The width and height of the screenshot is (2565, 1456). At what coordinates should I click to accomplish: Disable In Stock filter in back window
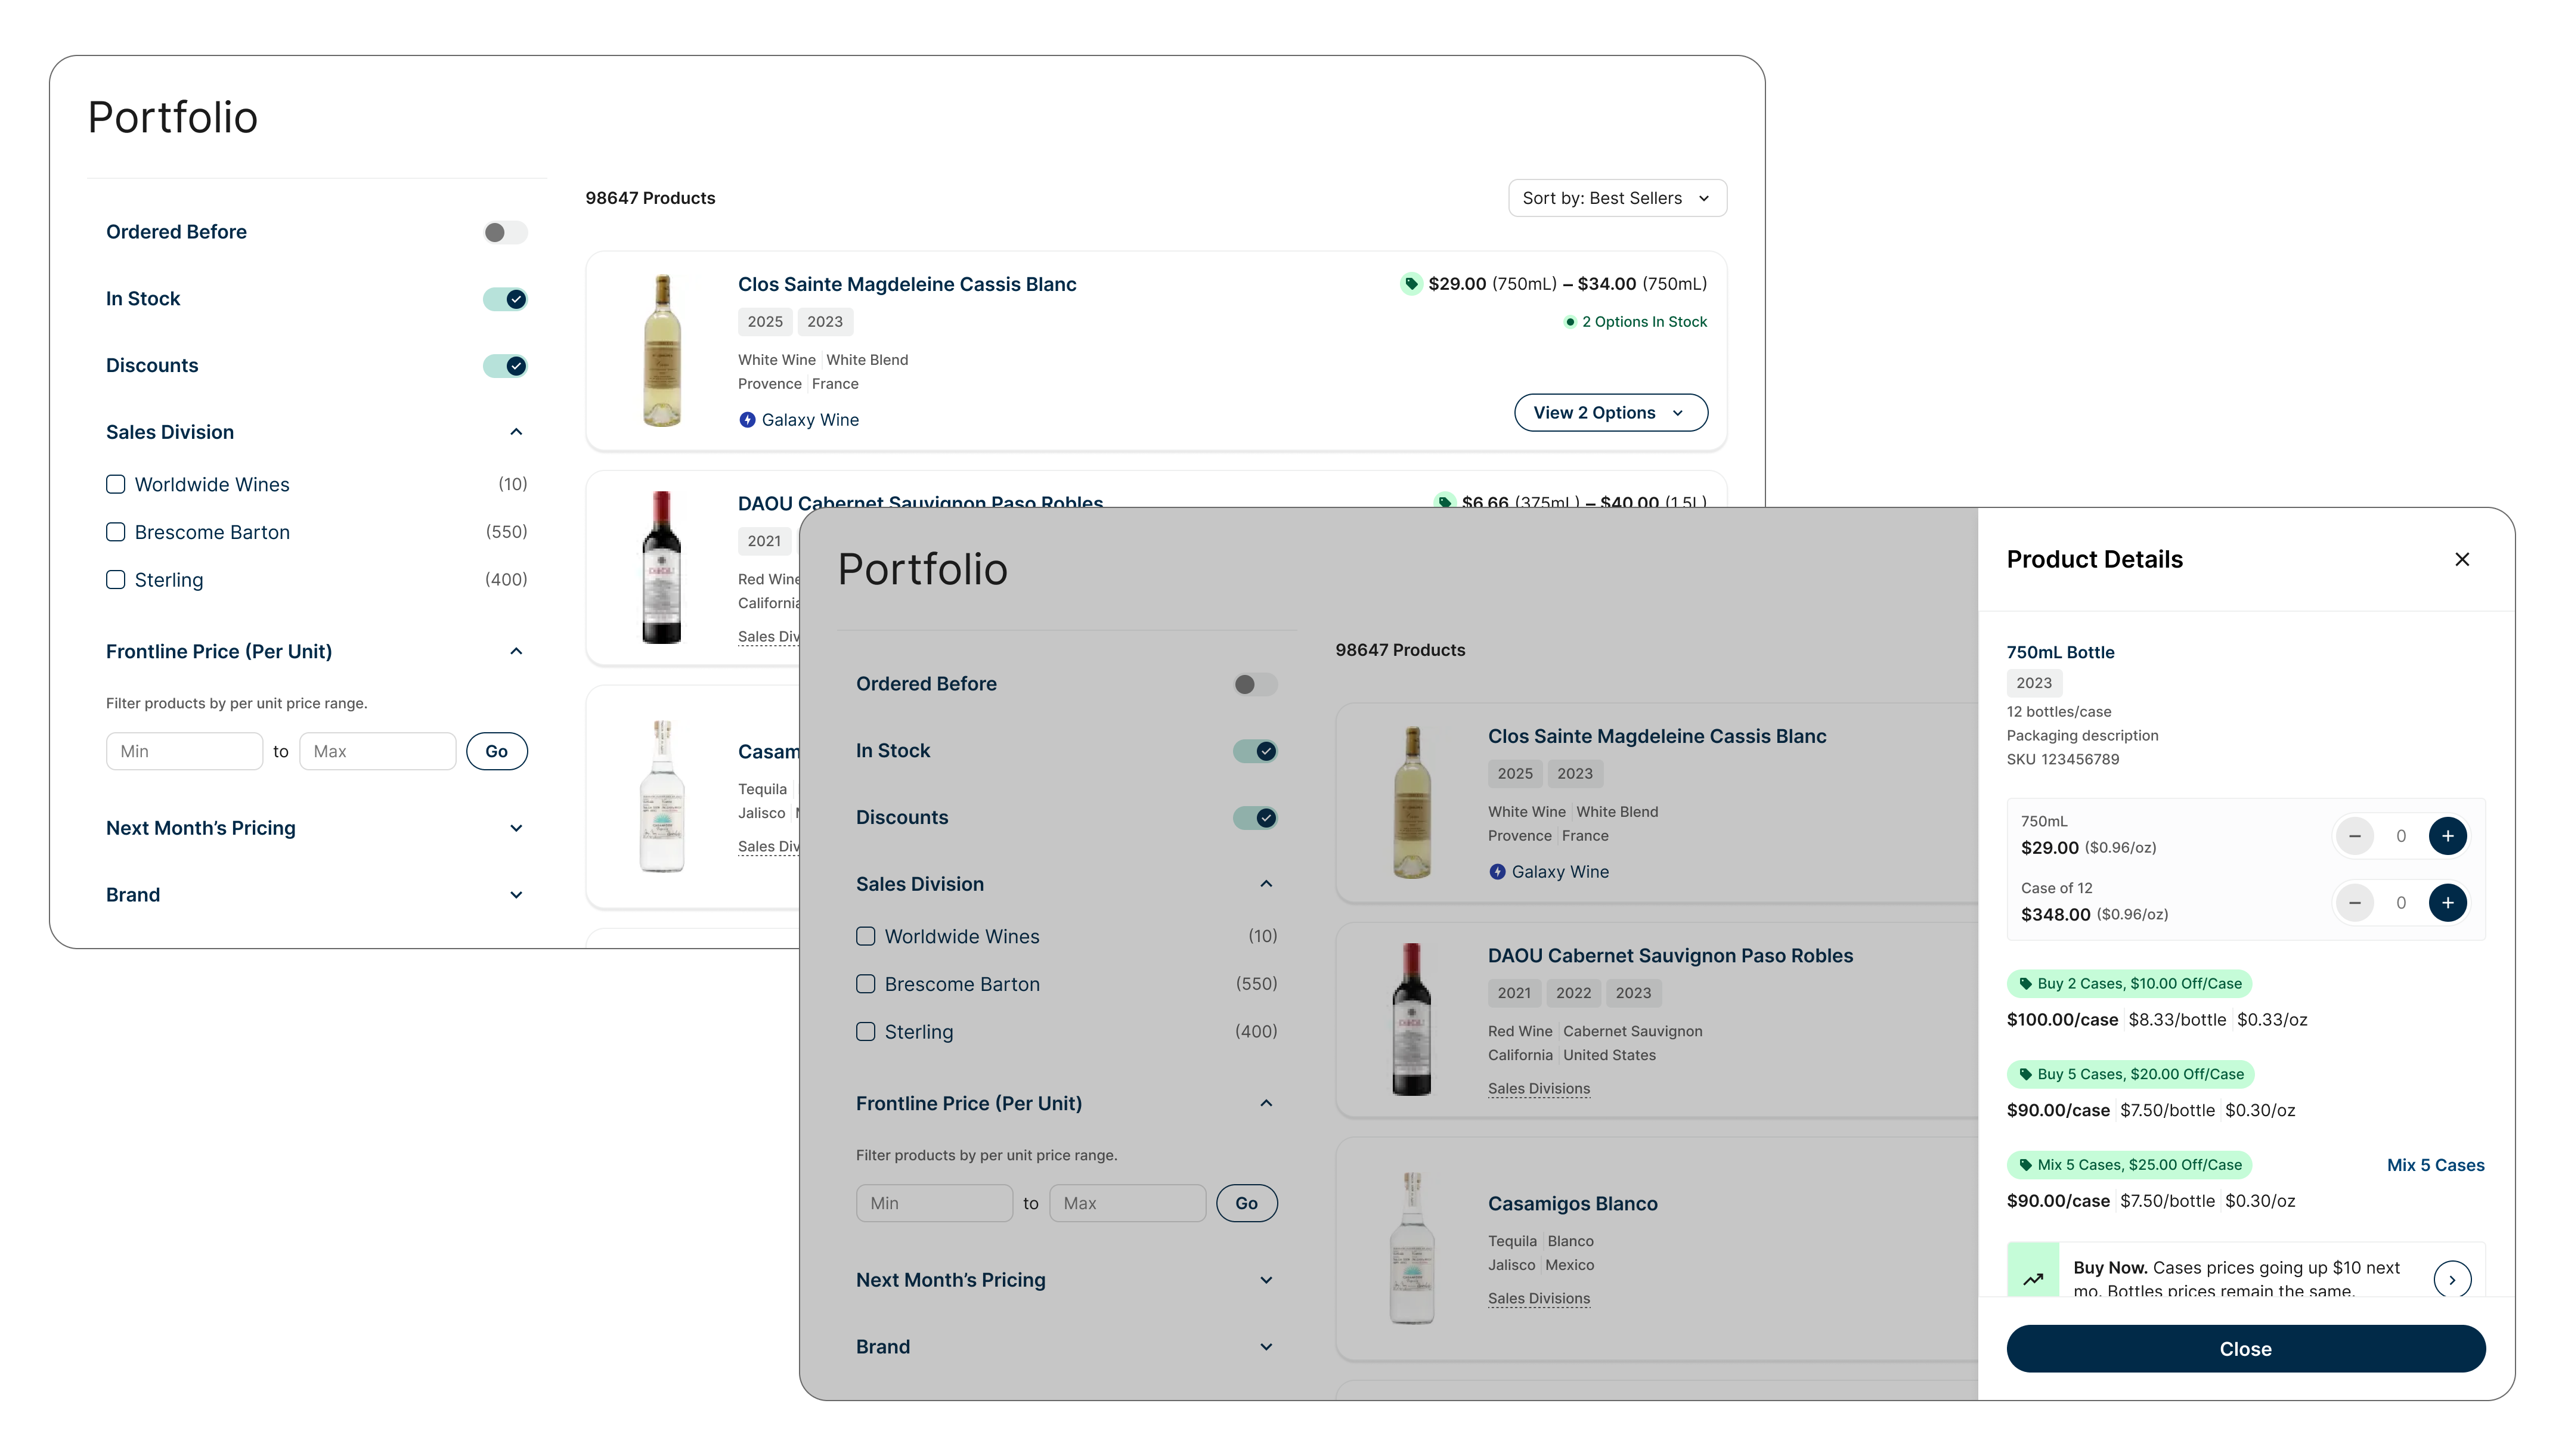[x=505, y=299]
